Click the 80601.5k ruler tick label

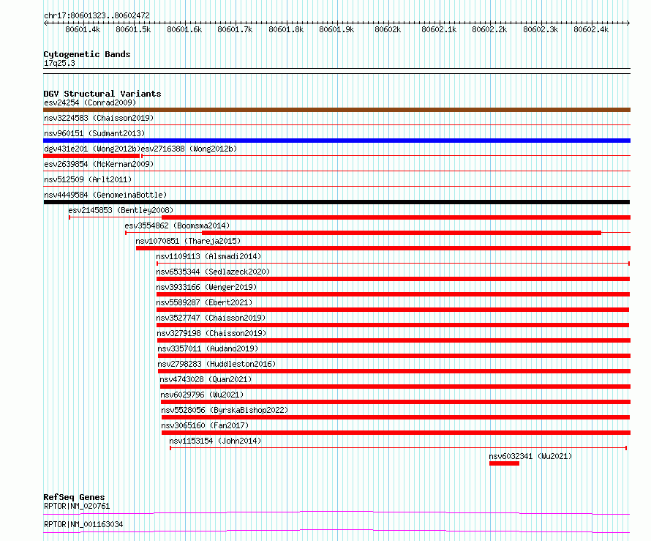pos(133,29)
